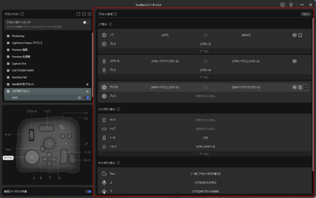Click help icon beside メインボタン部分 heading
The width and height of the screenshot is (316, 198).
pyautogui.click(x=118, y=109)
